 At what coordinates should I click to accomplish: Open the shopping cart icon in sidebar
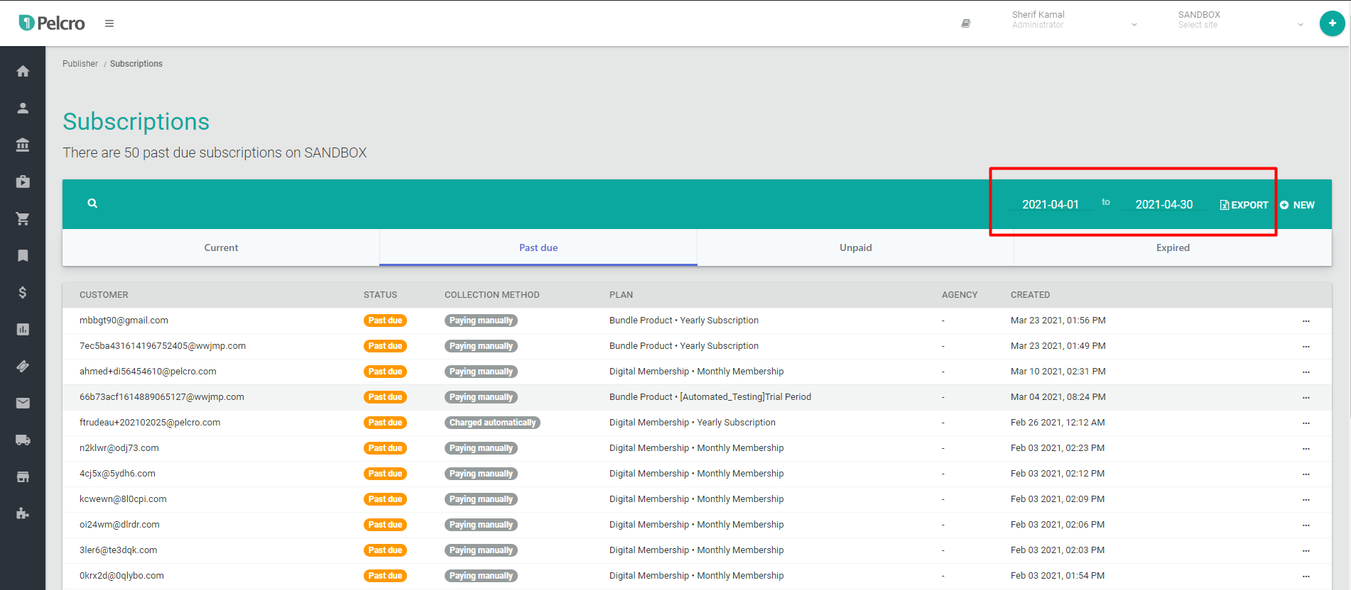23,218
